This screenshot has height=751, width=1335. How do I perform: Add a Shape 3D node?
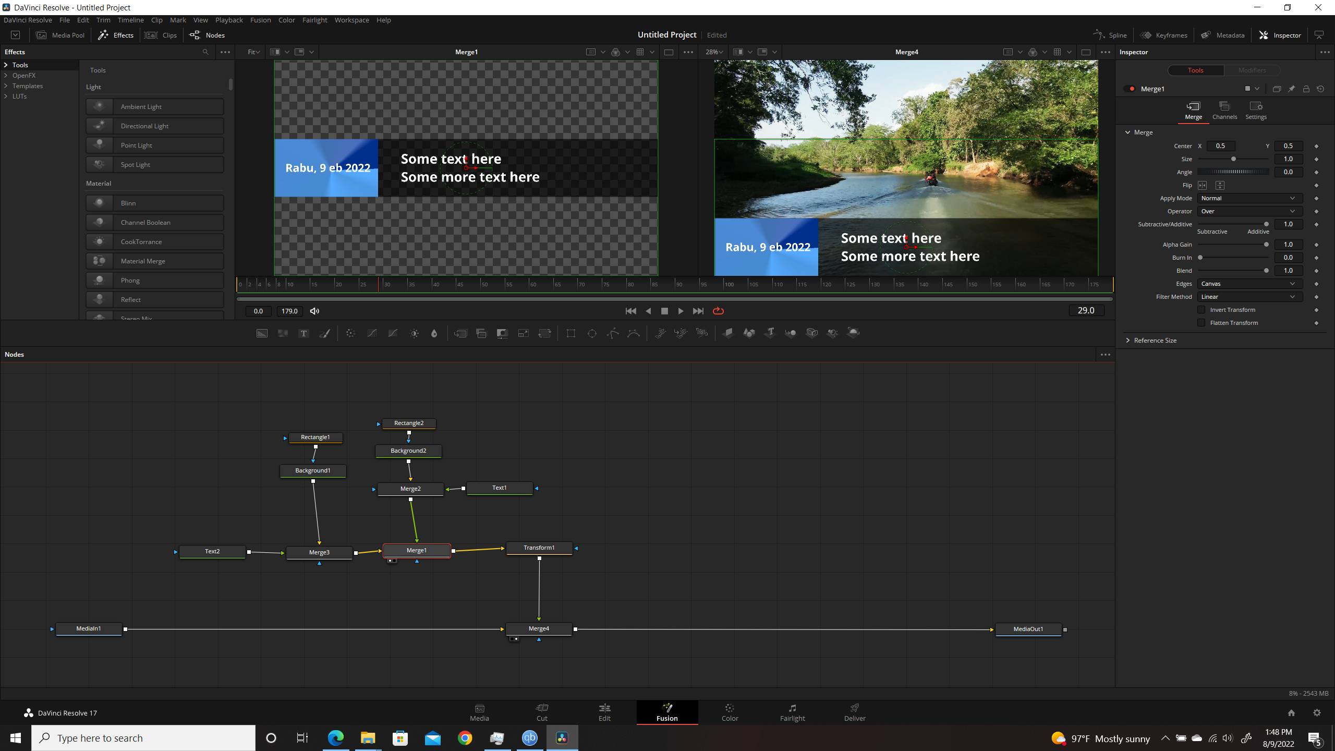click(x=749, y=333)
